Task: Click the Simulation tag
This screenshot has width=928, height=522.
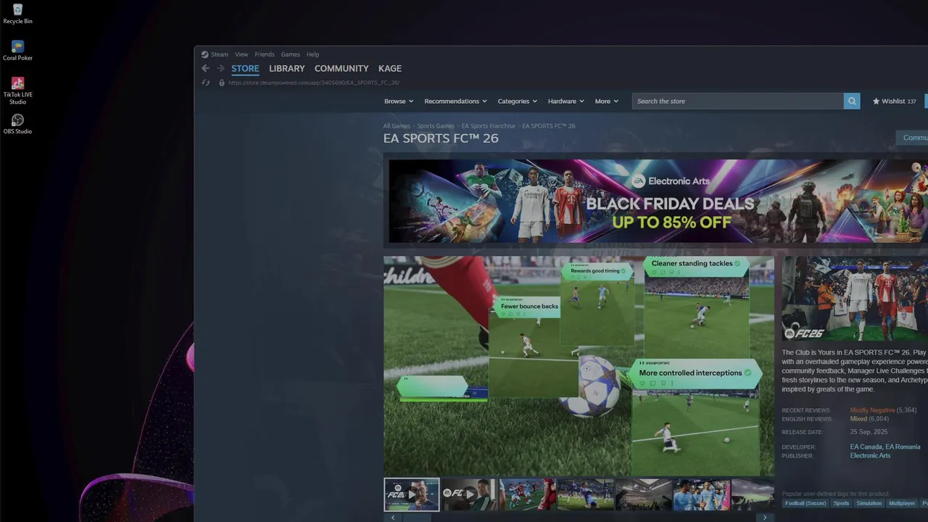Action: 869,503
